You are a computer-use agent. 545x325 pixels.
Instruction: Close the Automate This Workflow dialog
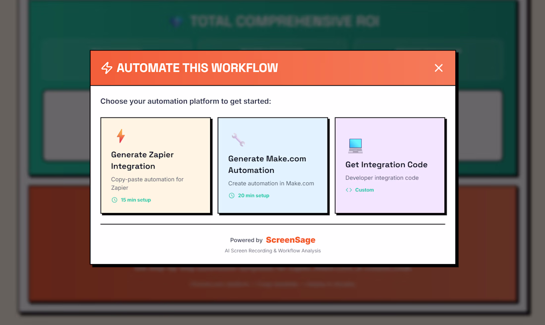[x=438, y=68]
